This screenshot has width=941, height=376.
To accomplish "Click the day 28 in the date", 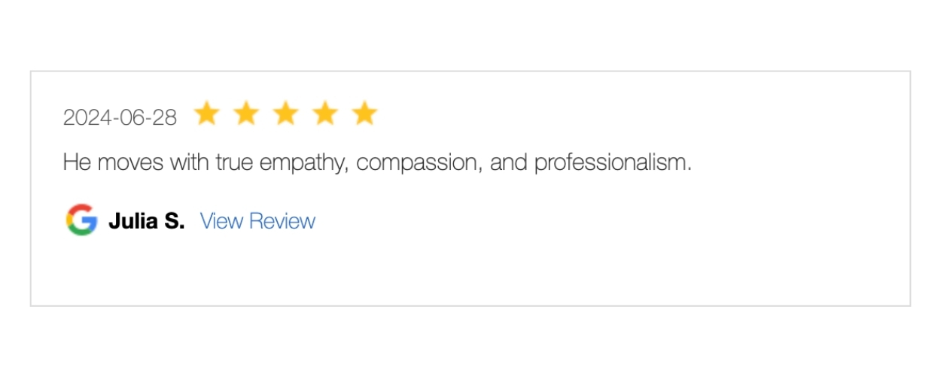I will pyautogui.click(x=165, y=117).
